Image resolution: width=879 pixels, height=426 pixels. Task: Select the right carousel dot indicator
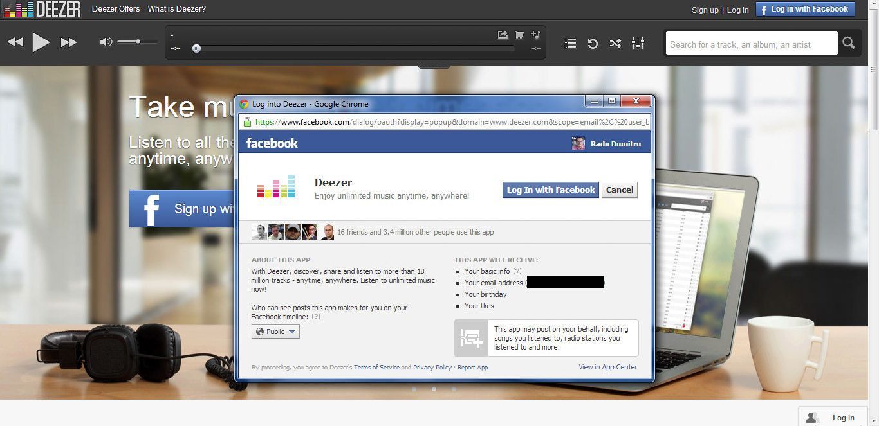[x=454, y=389]
